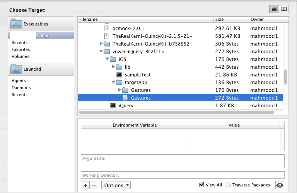Click the TheRealKerni-QuincyKit-b758952 folder icon

(107, 44)
